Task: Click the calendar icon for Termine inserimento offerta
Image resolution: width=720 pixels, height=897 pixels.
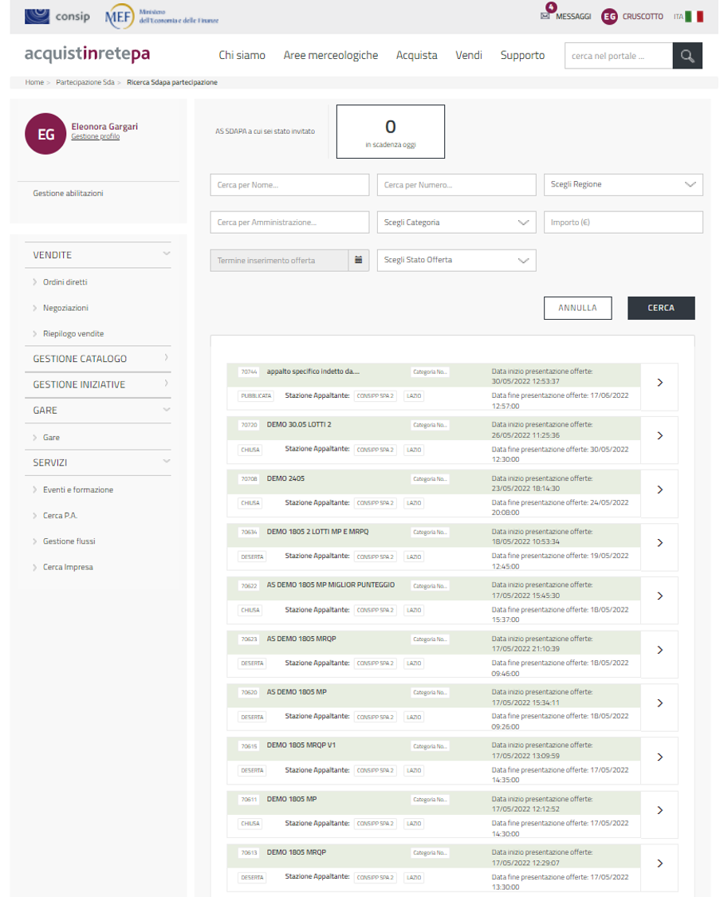Action: coord(359,260)
